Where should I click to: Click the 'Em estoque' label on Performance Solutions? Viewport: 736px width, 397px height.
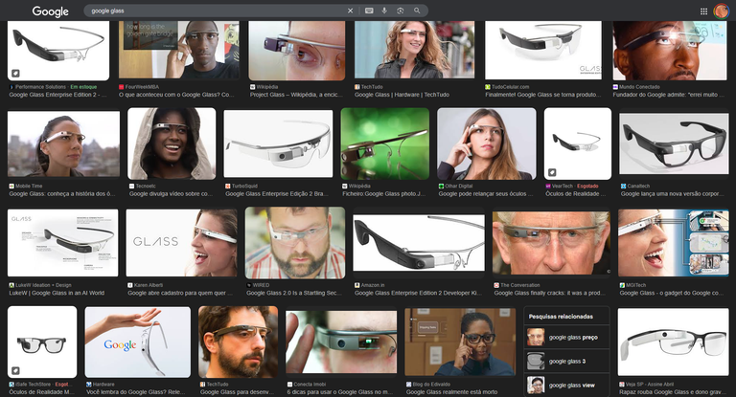click(x=83, y=87)
